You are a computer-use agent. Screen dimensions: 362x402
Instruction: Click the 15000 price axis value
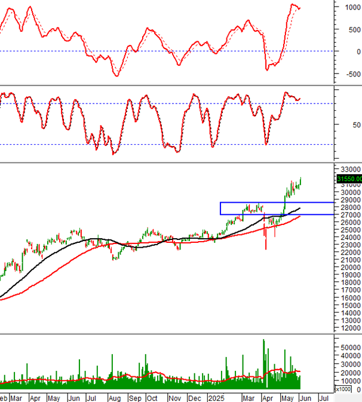pyautogui.click(x=351, y=305)
